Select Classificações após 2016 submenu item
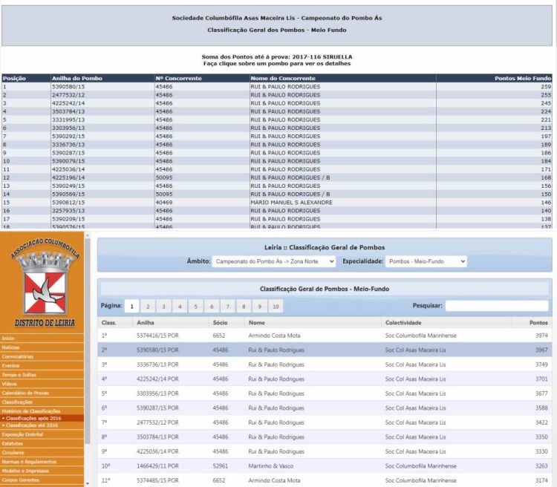This screenshot has height=487, width=557. coord(42,418)
